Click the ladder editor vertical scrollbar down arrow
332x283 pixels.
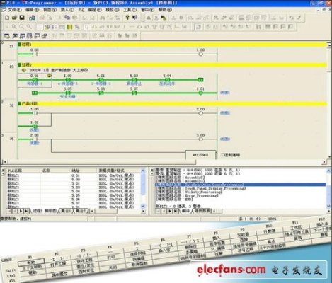(x=329, y=156)
